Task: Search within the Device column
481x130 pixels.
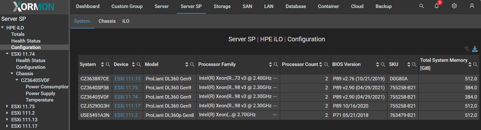Action: [139, 64]
